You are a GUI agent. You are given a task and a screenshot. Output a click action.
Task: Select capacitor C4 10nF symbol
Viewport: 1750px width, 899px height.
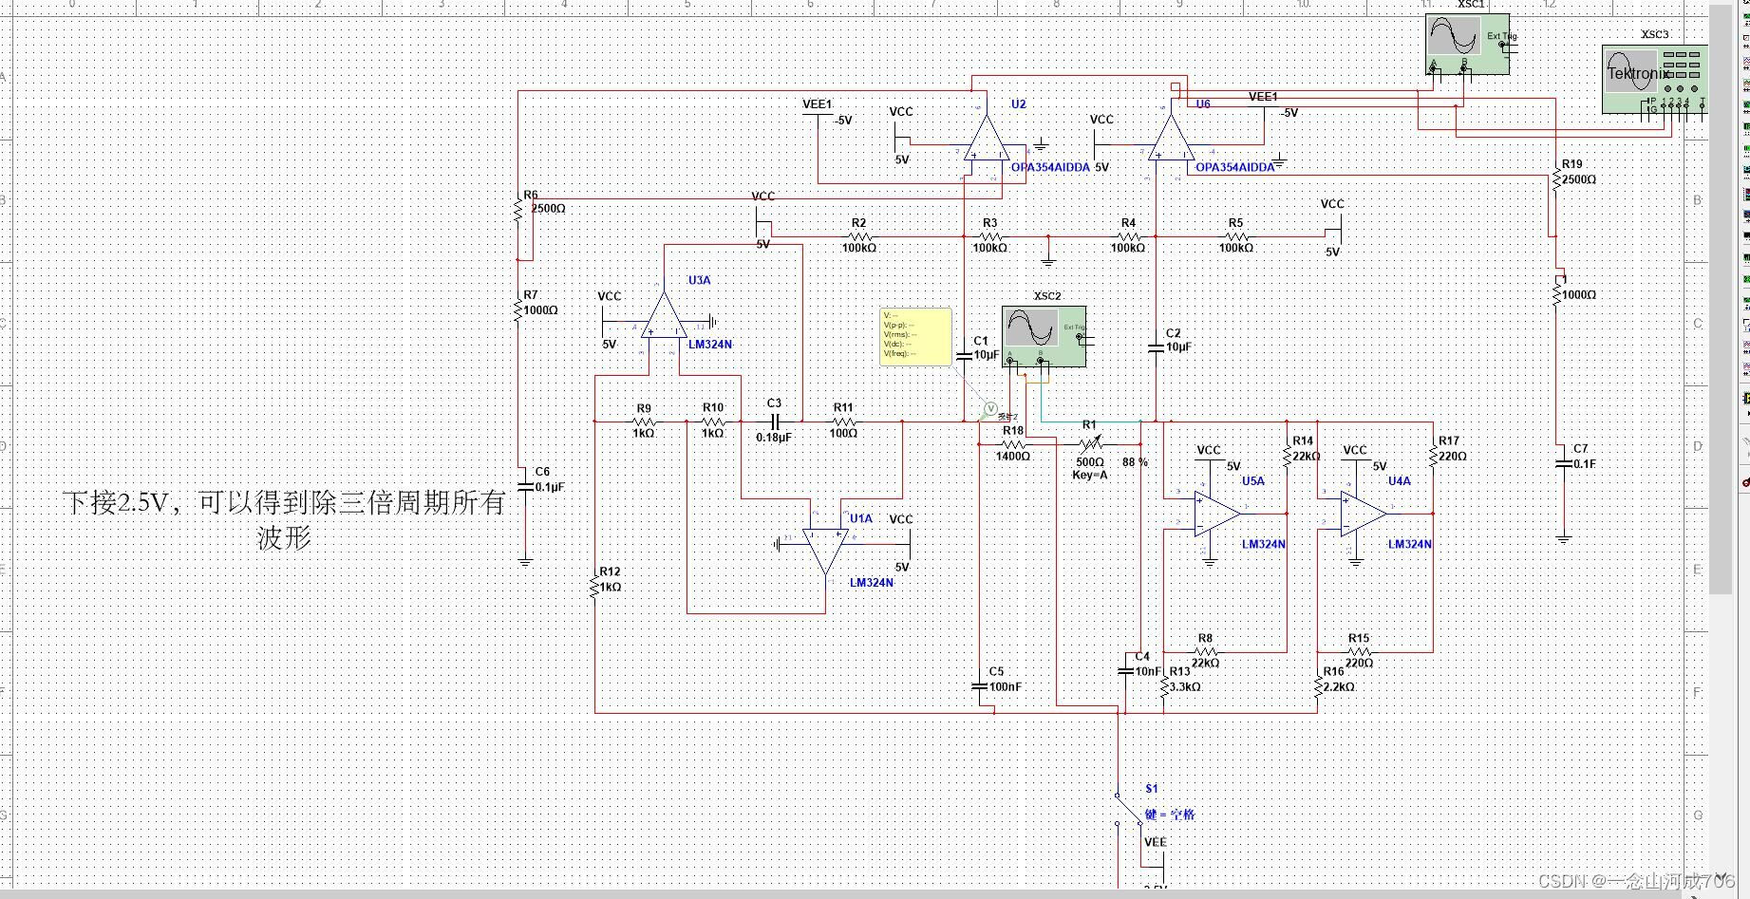pos(1126,670)
